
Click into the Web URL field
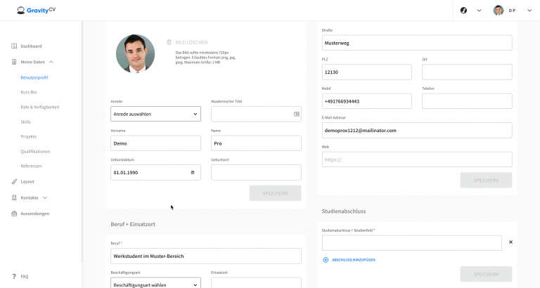[x=416, y=159]
